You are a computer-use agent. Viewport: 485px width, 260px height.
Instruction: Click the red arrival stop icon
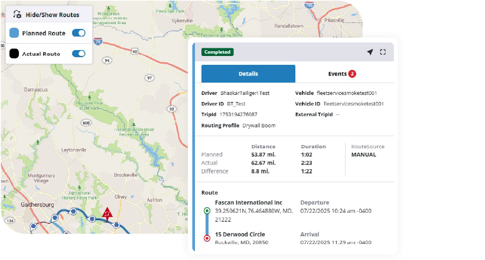[x=207, y=238]
